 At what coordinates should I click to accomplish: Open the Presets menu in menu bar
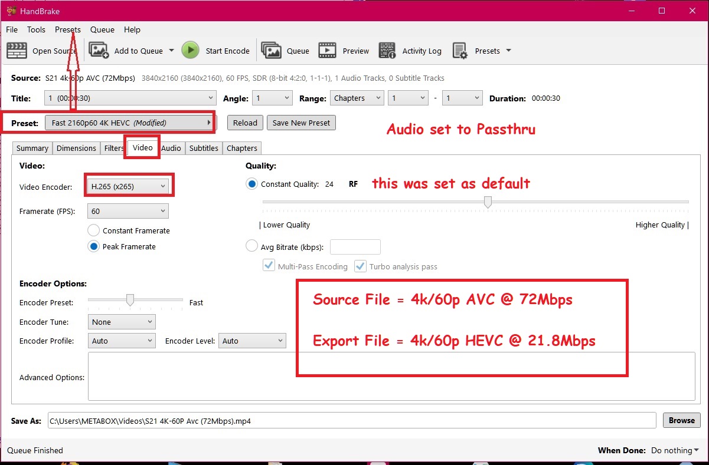coord(68,29)
